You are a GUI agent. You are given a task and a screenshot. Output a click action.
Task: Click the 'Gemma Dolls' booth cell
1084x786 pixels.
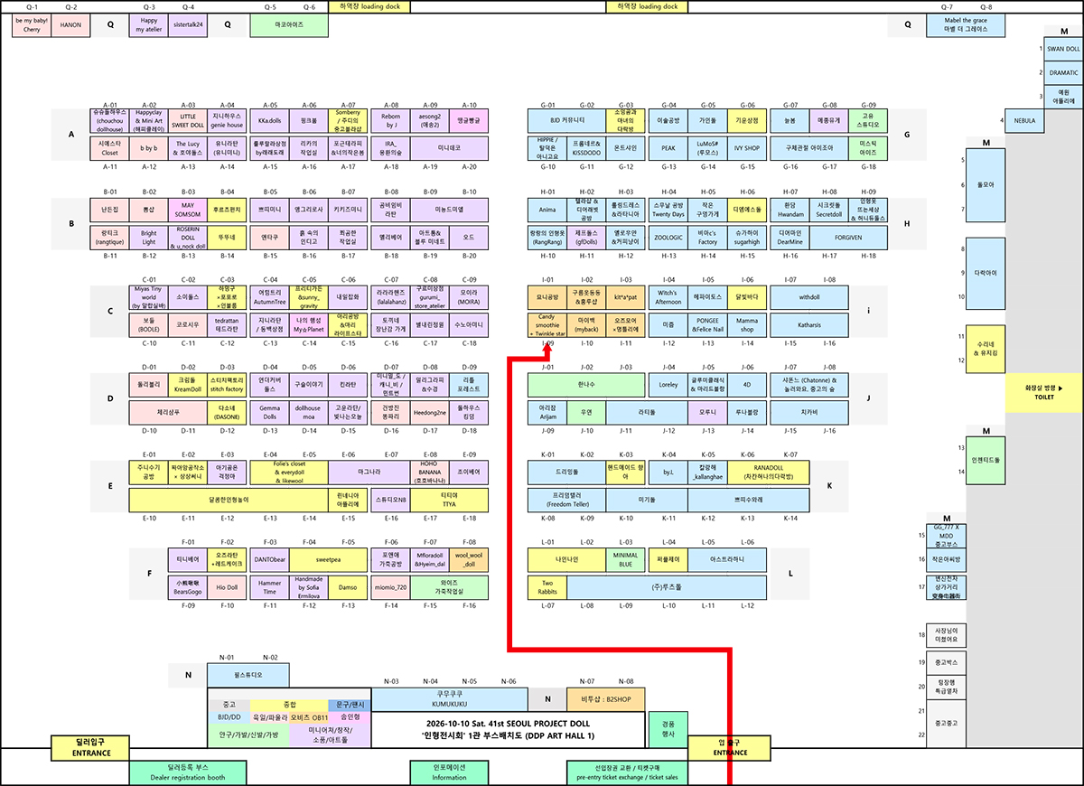coord(269,412)
